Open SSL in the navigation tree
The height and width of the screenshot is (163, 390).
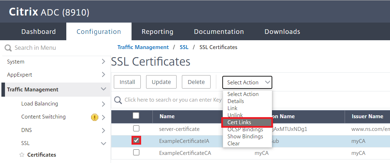pyautogui.click(x=26, y=143)
